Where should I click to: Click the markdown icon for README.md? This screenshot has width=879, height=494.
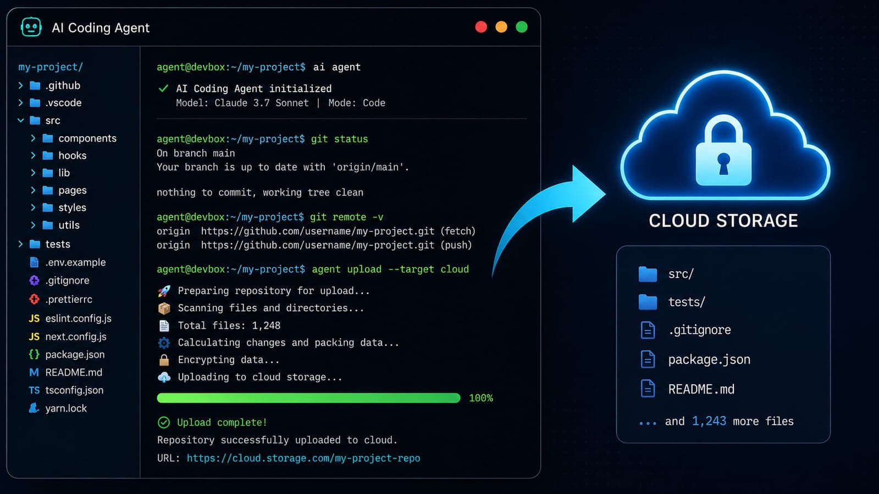coord(34,372)
